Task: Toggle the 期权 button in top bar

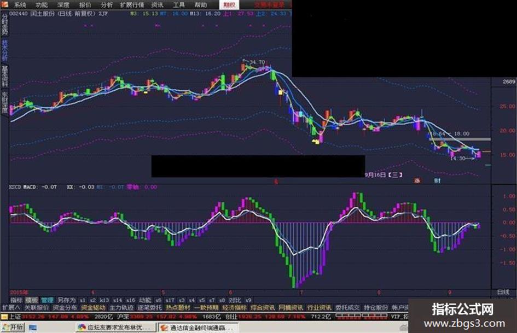Action: pyautogui.click(x=229, y=4)
